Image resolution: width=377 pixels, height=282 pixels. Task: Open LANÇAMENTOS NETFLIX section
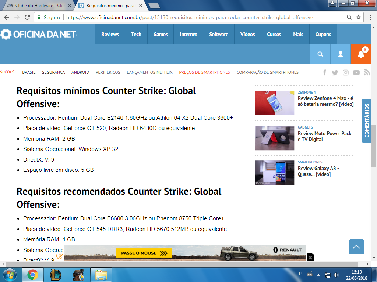click(x=149, y=72)
